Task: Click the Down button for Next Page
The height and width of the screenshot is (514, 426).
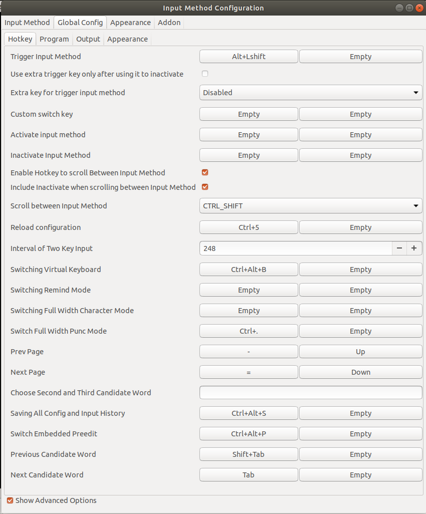Action: tap(360, 372)
